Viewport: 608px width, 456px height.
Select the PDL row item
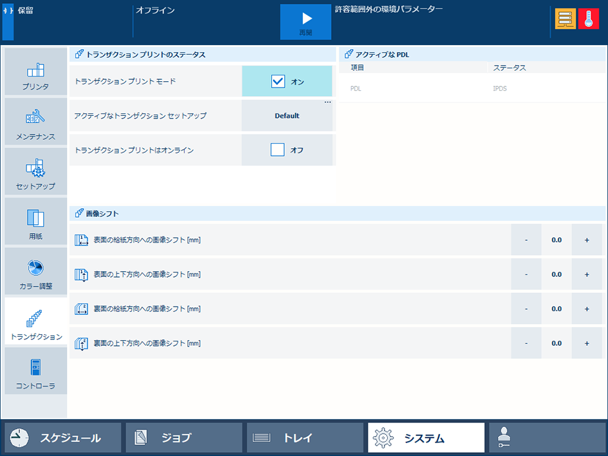point(356,88)
